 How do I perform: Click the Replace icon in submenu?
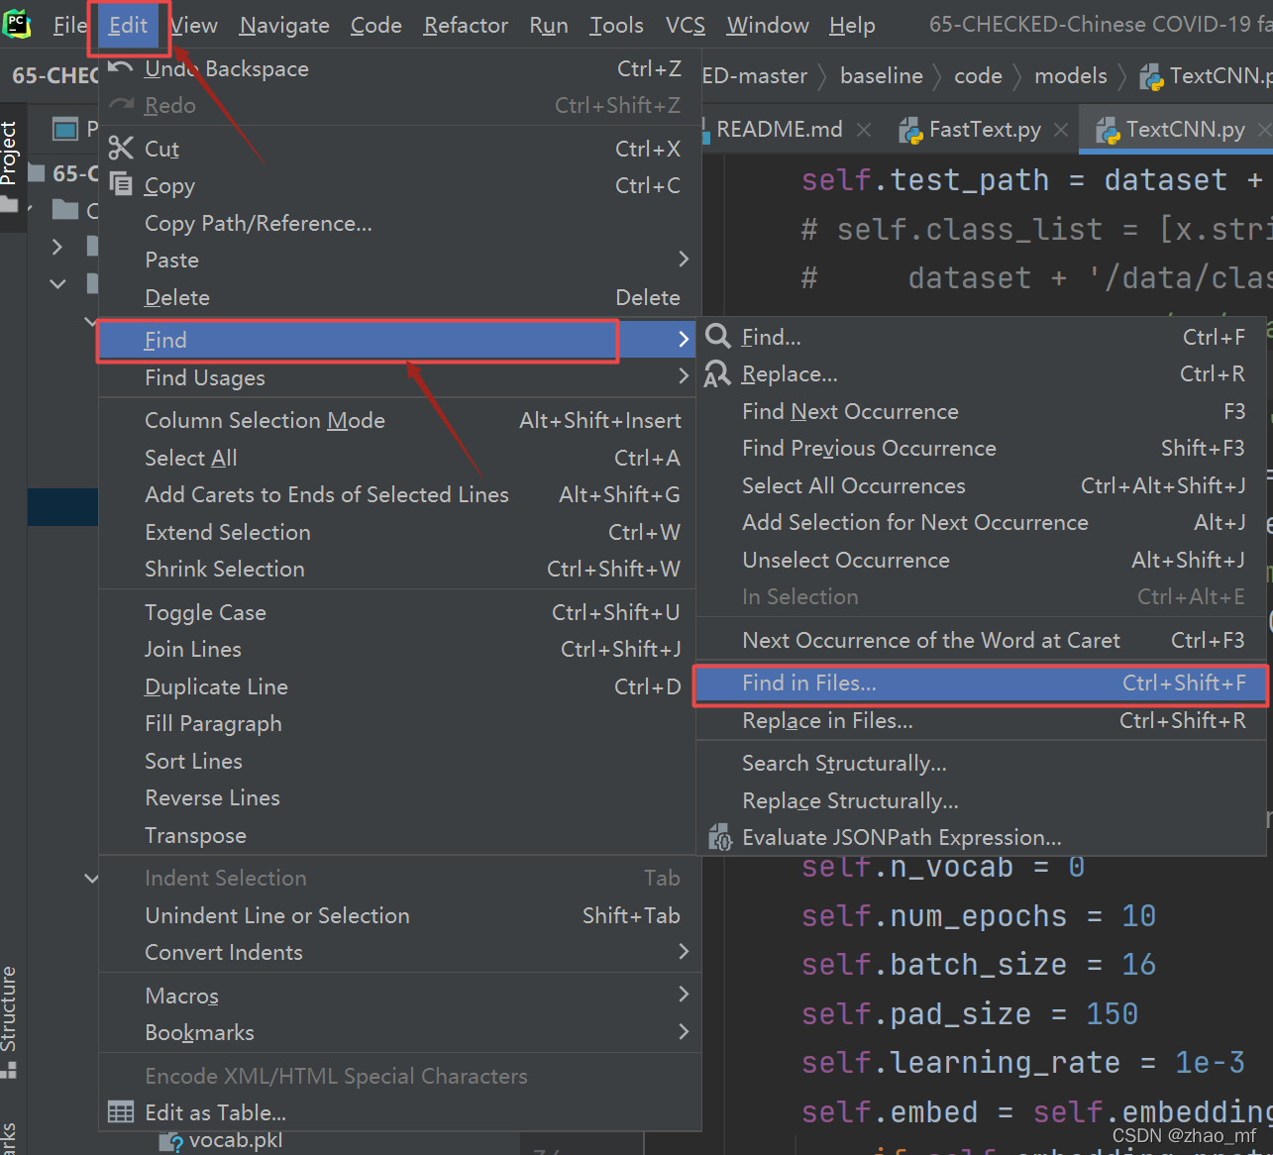tap(717, 374)
